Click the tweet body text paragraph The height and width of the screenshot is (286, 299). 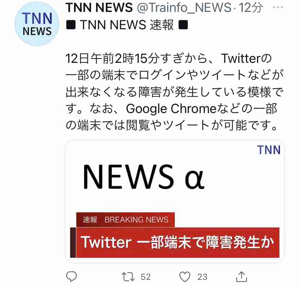point(174,92)
